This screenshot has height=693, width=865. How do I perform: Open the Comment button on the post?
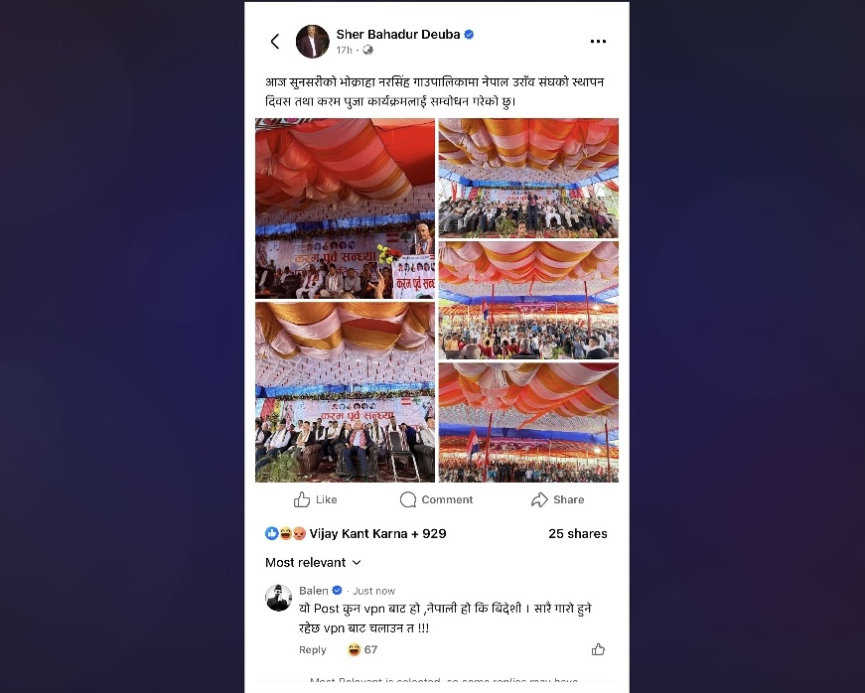point(436,499)
